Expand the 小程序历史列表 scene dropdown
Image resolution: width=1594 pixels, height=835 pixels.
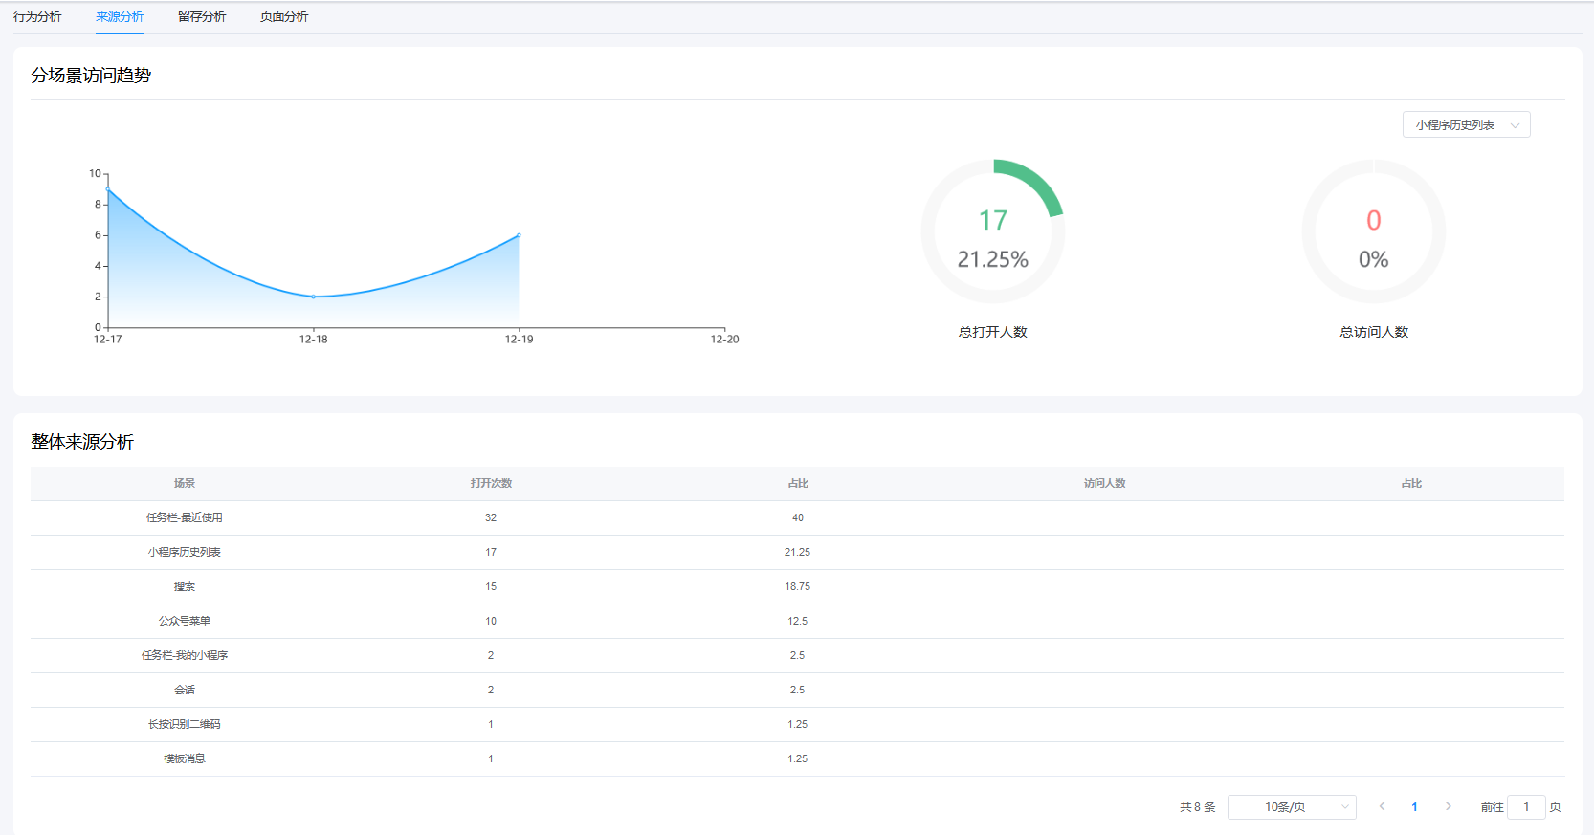[1466, 125]
